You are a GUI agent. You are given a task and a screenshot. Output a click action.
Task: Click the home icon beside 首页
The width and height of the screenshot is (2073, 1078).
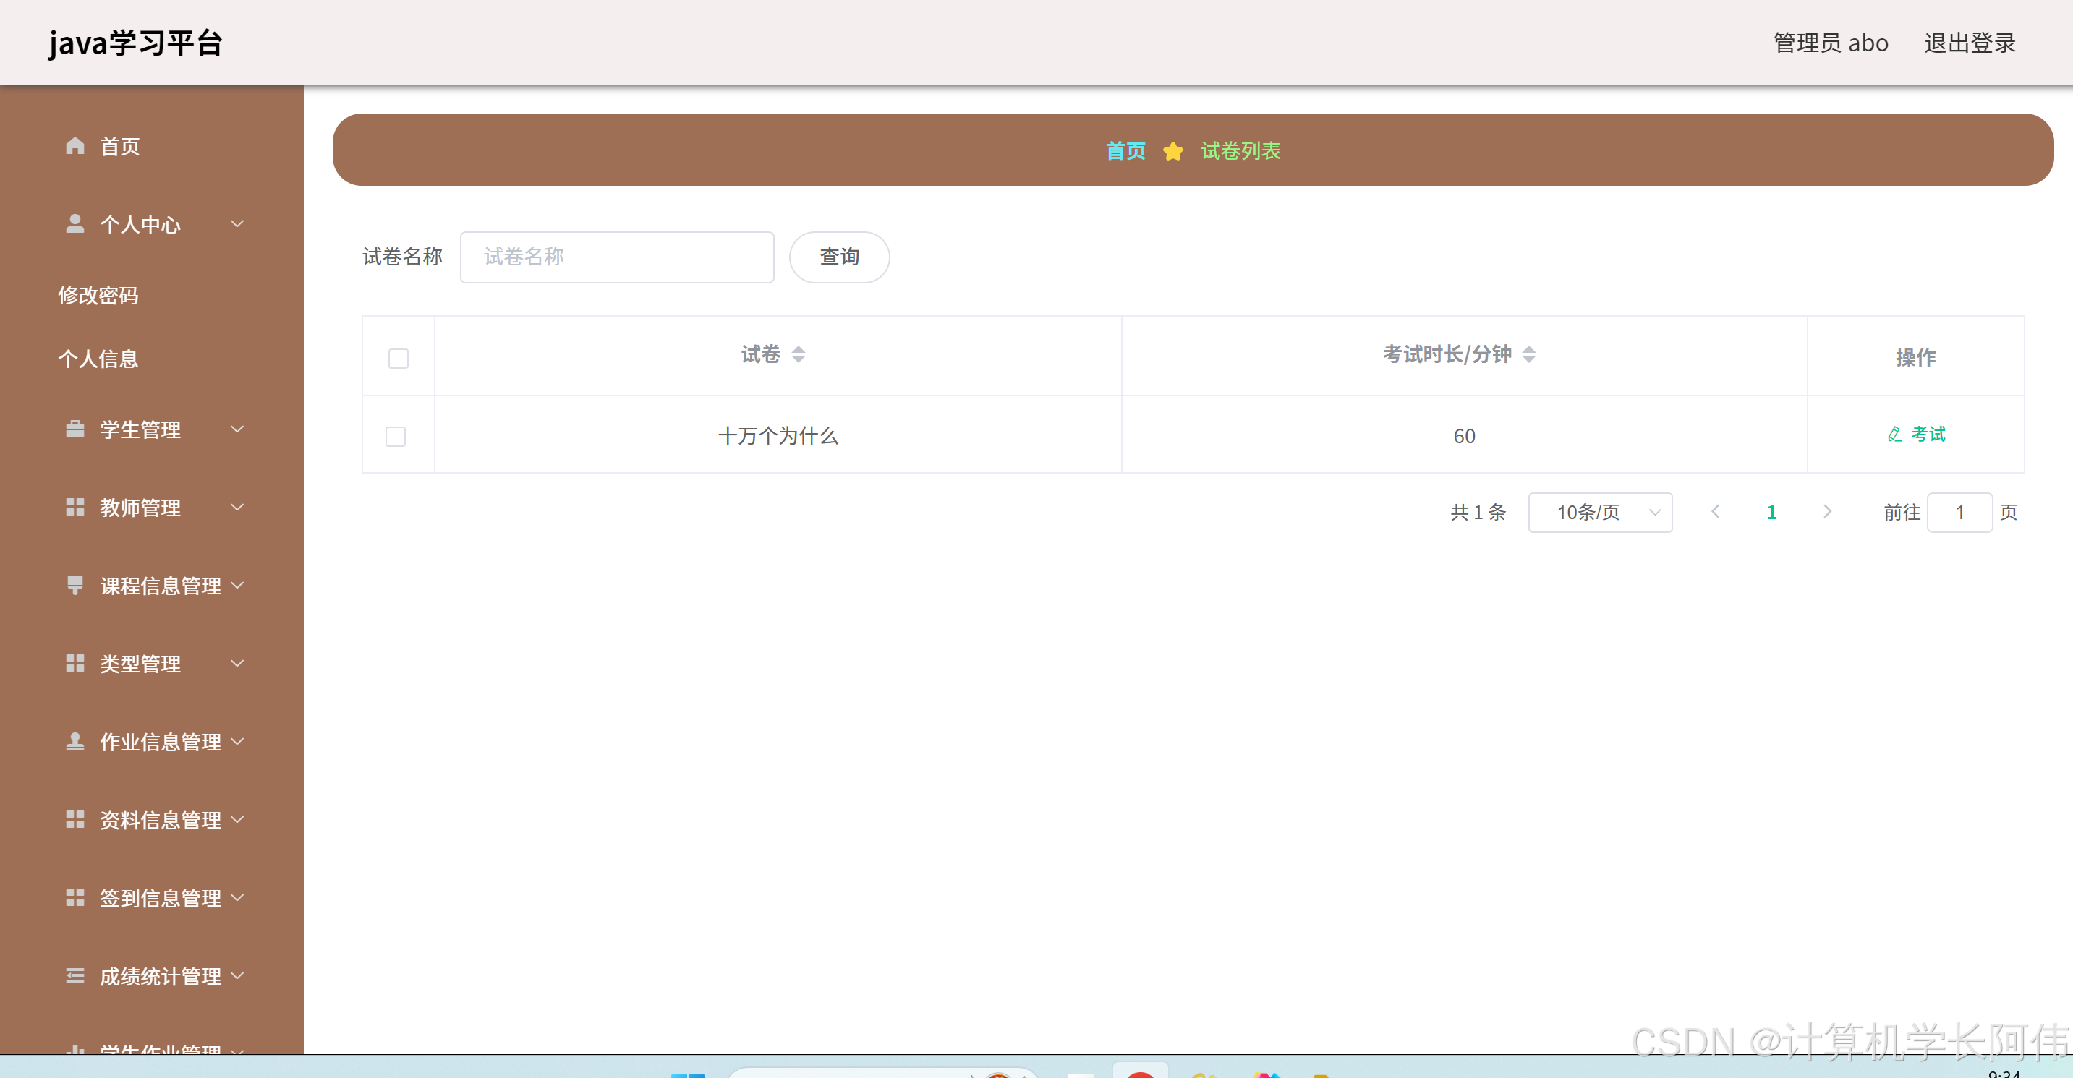click(x=76, y=147)
